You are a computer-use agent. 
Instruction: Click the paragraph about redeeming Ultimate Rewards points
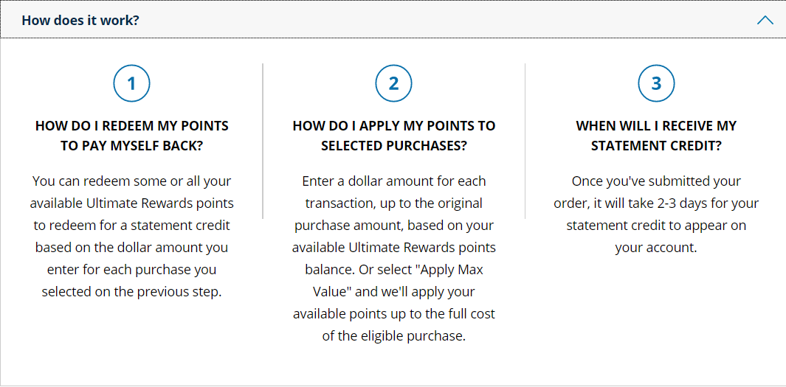[x=132, y=237]
